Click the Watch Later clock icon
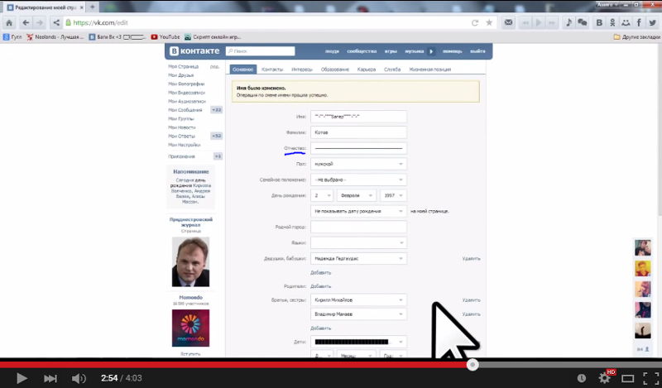 (x=582, y=378)
